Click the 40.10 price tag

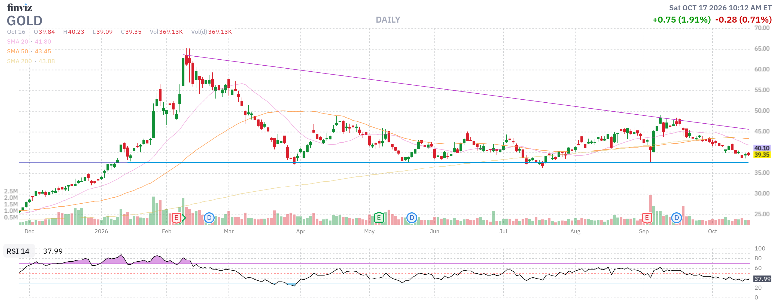pos(762,148)
